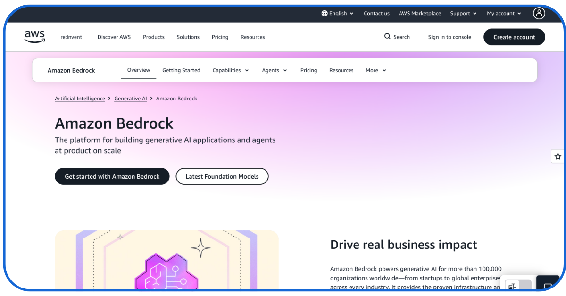The image size is (566, 296).
Task: Open the Products menu
Action: [x=154, y=37]
